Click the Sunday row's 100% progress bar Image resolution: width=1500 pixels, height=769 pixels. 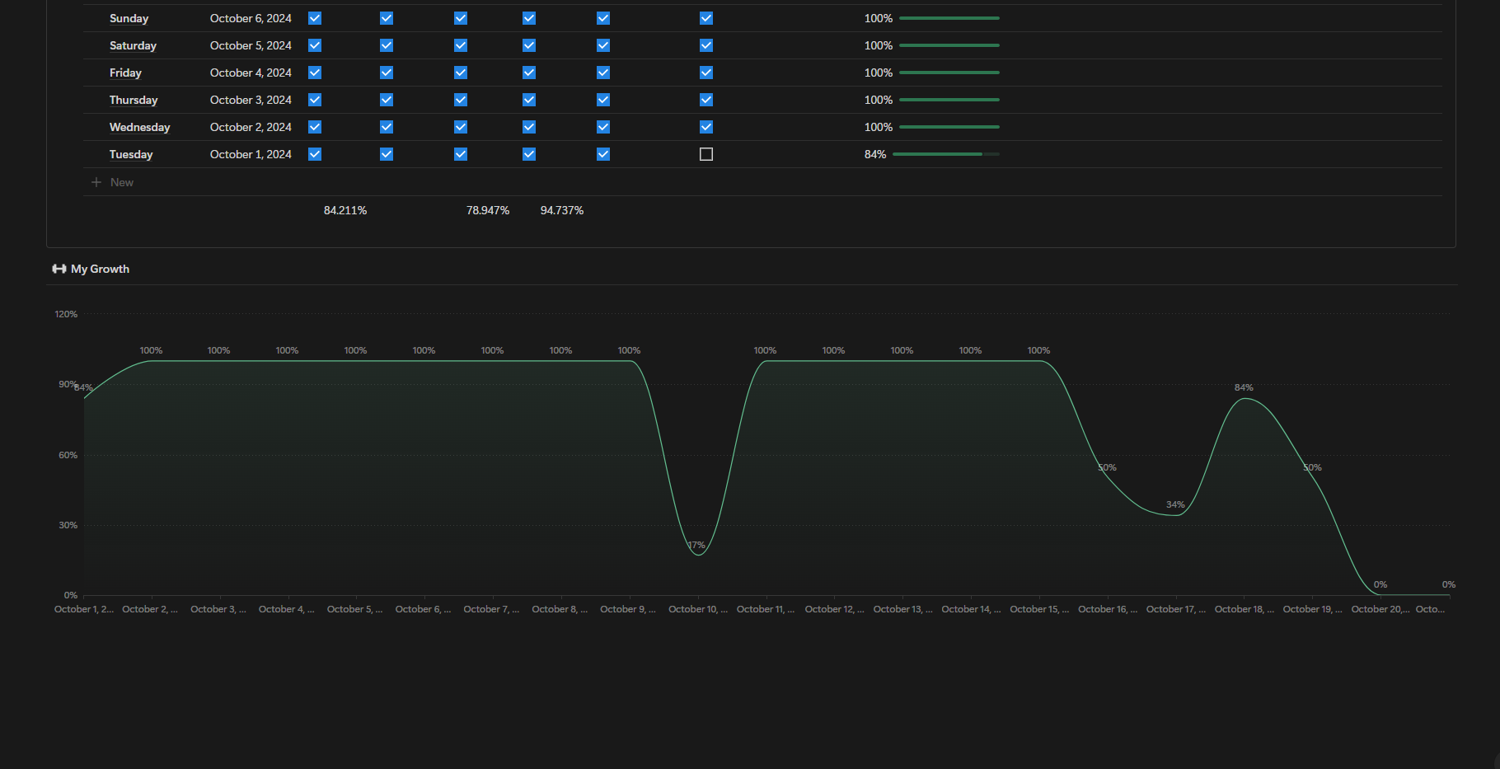click(x=949, y=18)
